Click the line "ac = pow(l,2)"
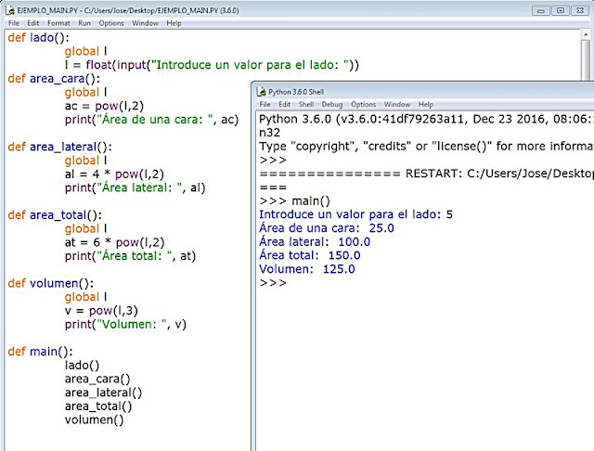Image resolution: width=594 pixels, height=451 pixels. coord(104,106)
